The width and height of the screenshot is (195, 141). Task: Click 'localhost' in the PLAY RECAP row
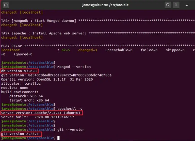click(x=10, y=50)
